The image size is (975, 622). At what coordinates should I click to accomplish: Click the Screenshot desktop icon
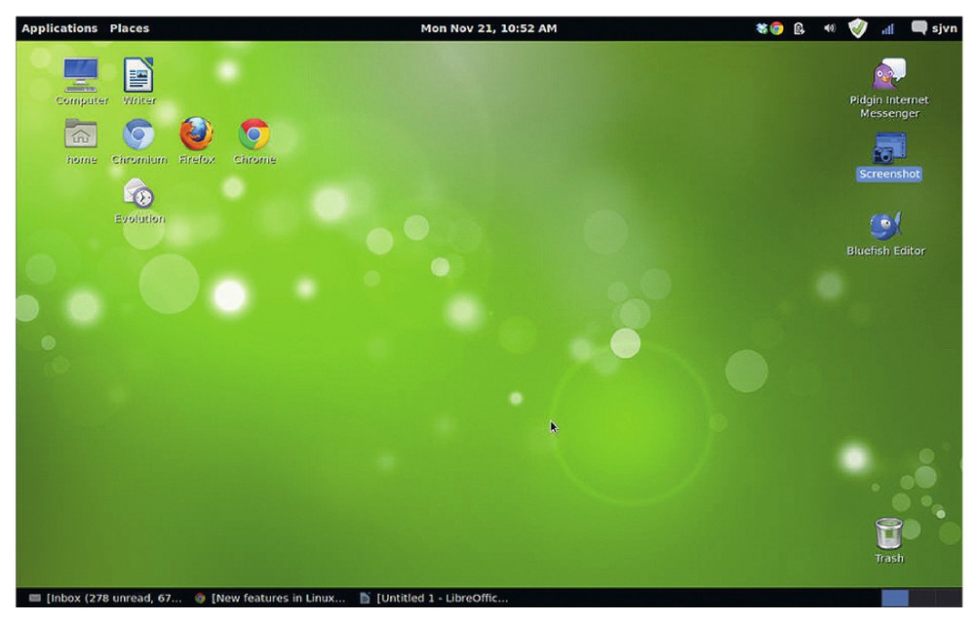tap(889, 150)
